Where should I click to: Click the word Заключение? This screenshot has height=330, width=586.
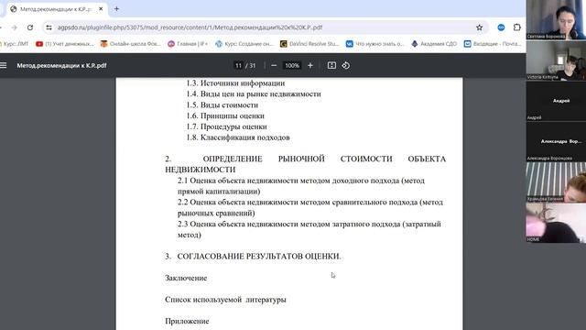click(x=186, y=278)
